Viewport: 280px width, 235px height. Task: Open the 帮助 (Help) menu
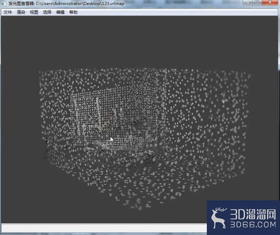[x=73, y=12]
